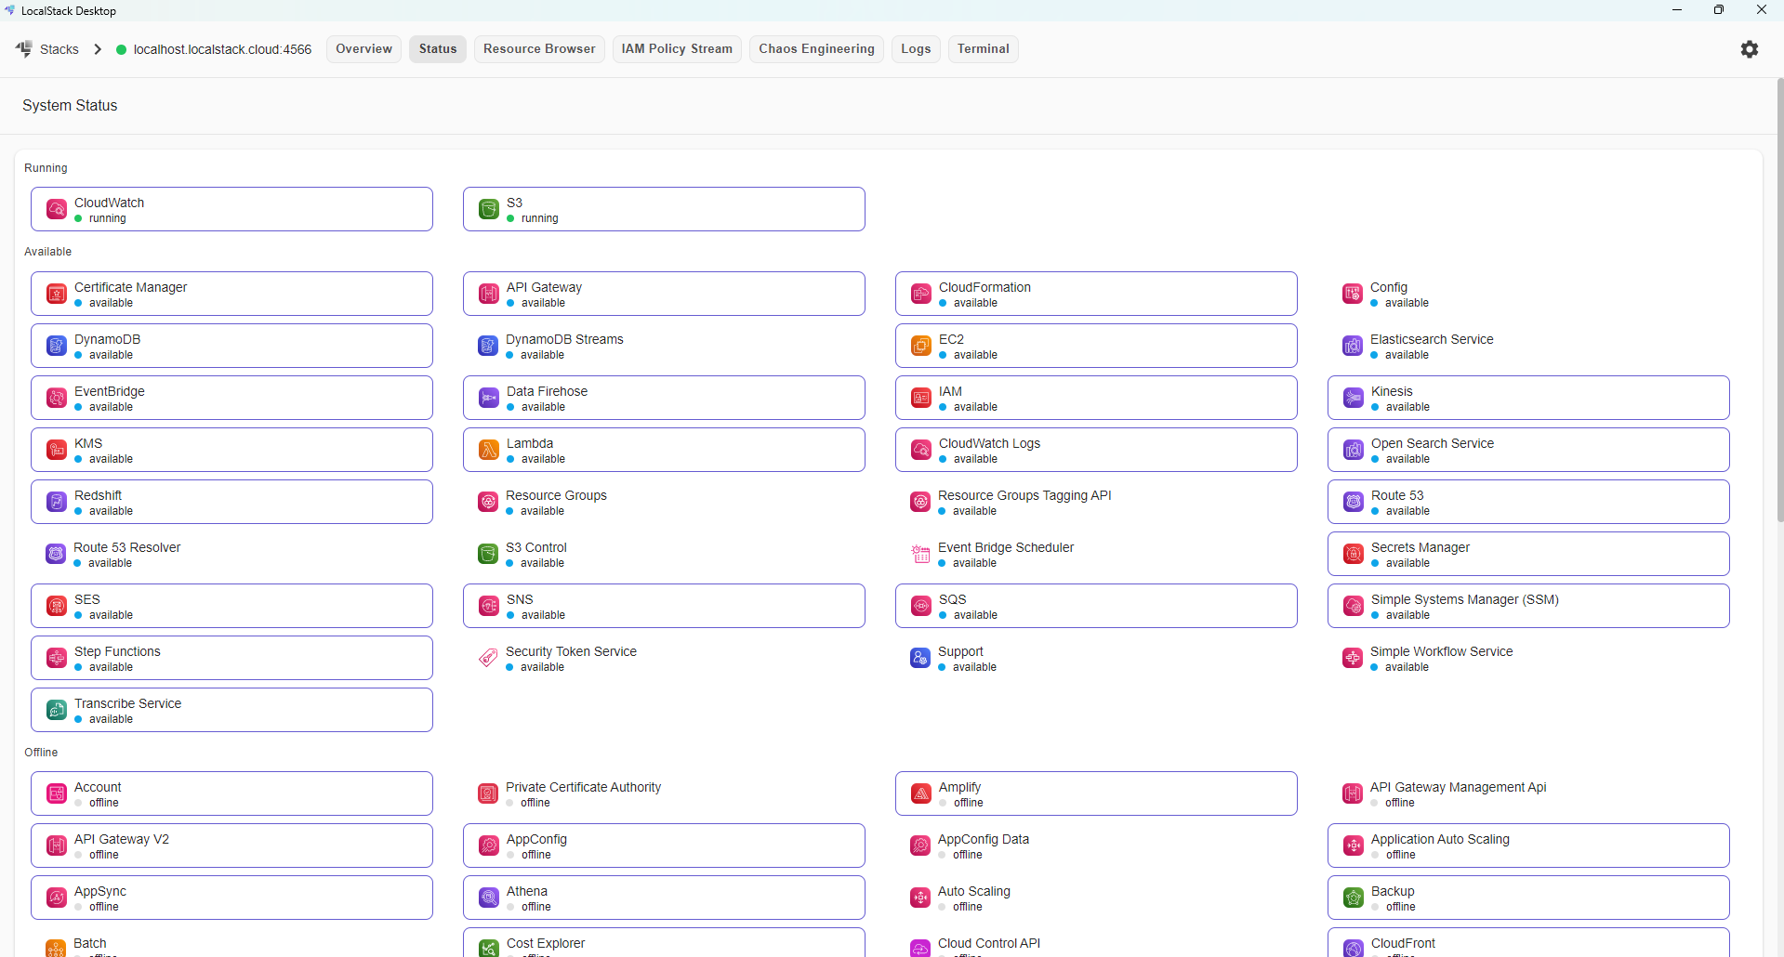Click the vertical scrollbar thumb
1784x957 pixels.
(1779, 300)
